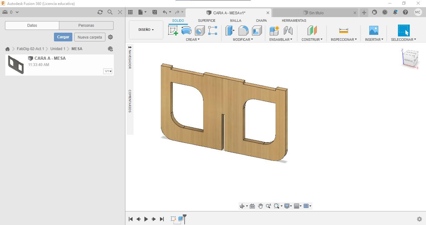The image size is (426, 225).
Task: Select the Zoom tool with plus-minus
Action: coord(268,206)
